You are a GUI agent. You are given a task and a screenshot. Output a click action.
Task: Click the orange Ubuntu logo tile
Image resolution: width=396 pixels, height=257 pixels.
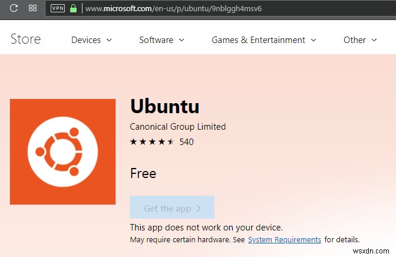pyautogui.click(x=62, y=151)
